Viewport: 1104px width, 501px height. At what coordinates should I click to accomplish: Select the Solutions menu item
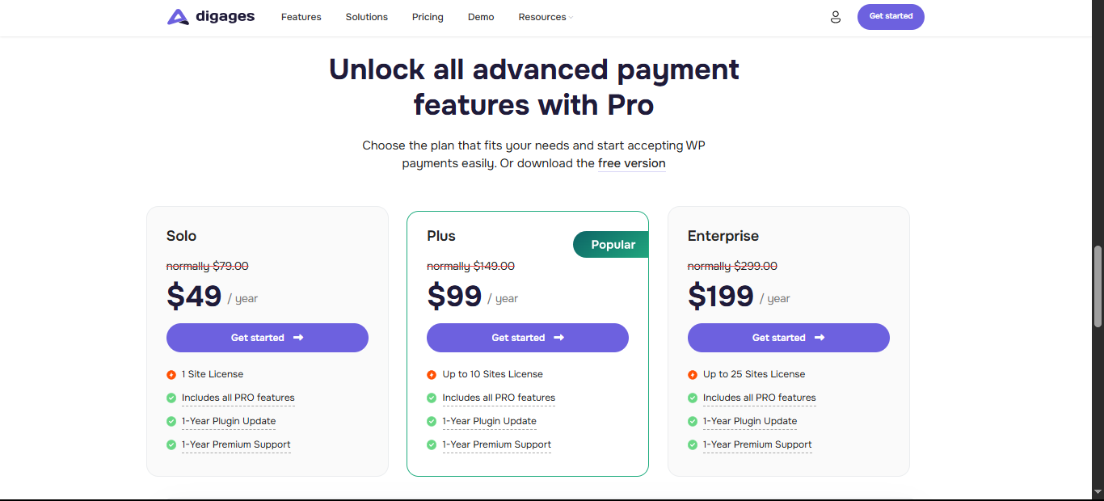coord(366,16)
